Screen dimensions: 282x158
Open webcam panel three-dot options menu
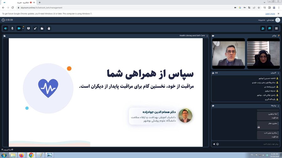pos(279,36)
